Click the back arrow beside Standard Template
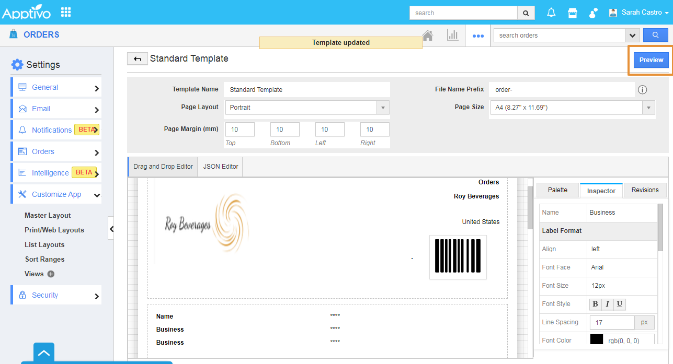673x364 pixels. (x=137, y=59)
